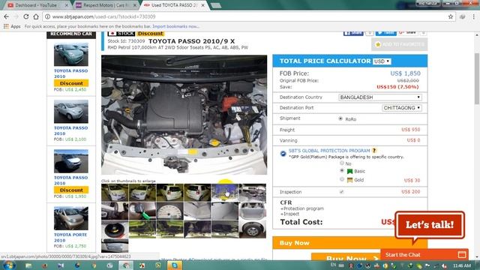This screenshot has height=270, width=480.
Task: Click the site info icon in address bar
Action: [x=48, y=16]
